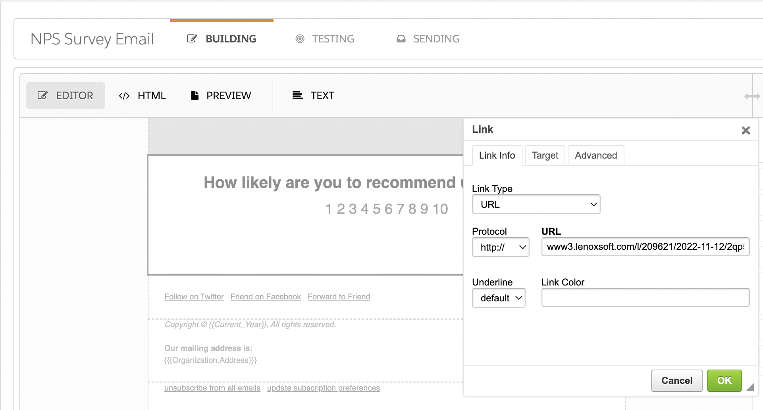
Task: Click the {{{Organization.Address}}} merge field text
Action: (x=210, y=360)
